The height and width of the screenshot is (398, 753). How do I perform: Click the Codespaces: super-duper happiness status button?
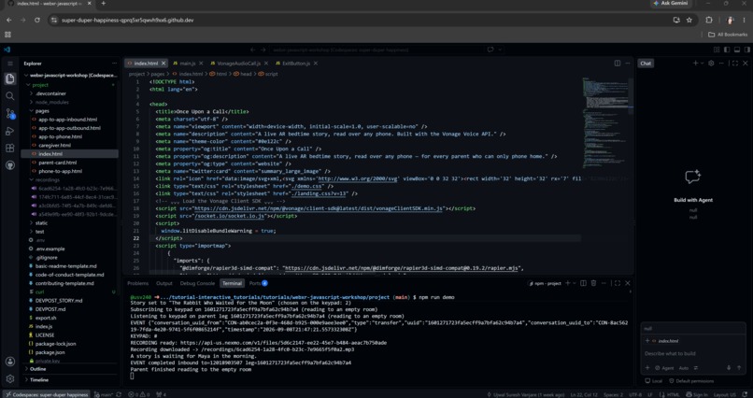(x=46, y=394)
